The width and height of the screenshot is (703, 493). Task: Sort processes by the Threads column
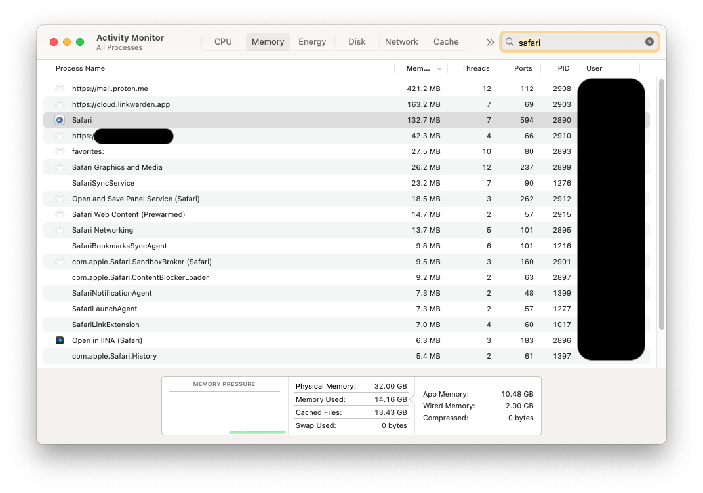tap(475, 68)
